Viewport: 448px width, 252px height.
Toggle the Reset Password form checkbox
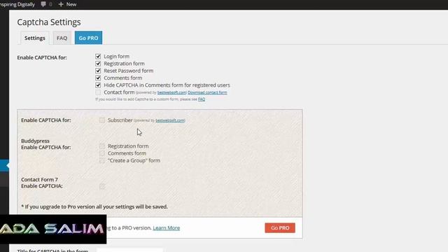[98, 71]
